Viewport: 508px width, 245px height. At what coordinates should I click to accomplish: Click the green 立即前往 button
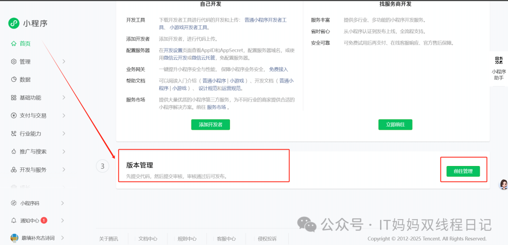[395, 125]
